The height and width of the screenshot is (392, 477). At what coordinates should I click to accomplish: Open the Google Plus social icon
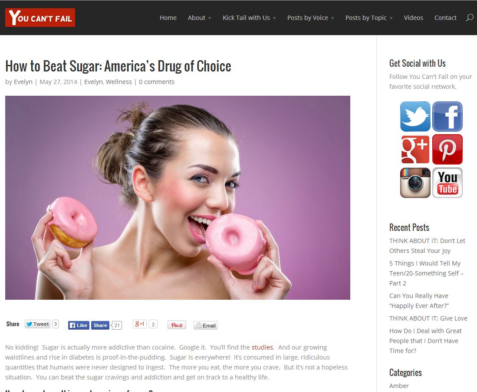pos(415,149)
